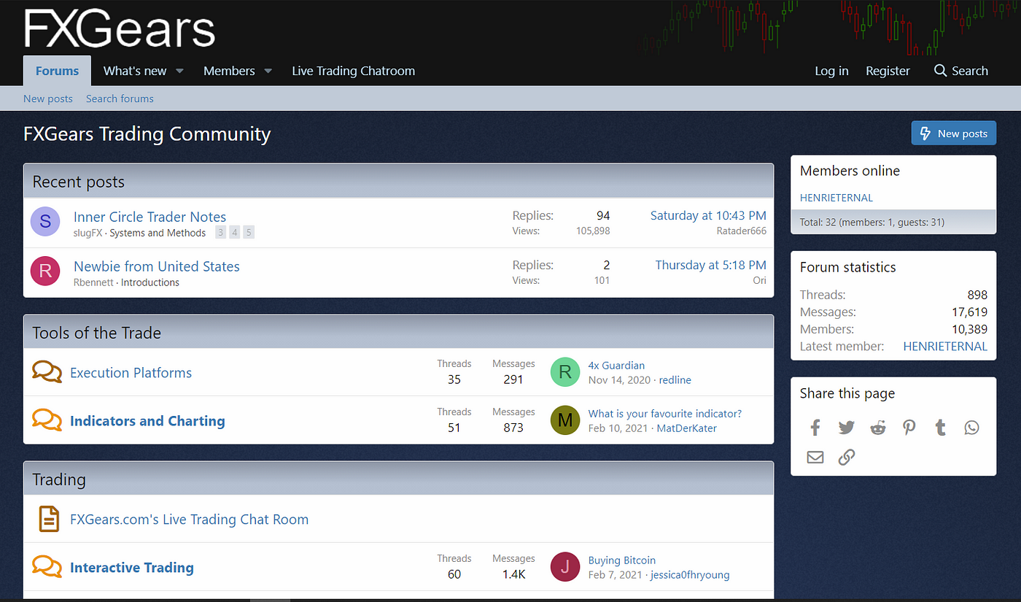Open the Members menu item
The image size is (1021, 602).
coord(229,71)
